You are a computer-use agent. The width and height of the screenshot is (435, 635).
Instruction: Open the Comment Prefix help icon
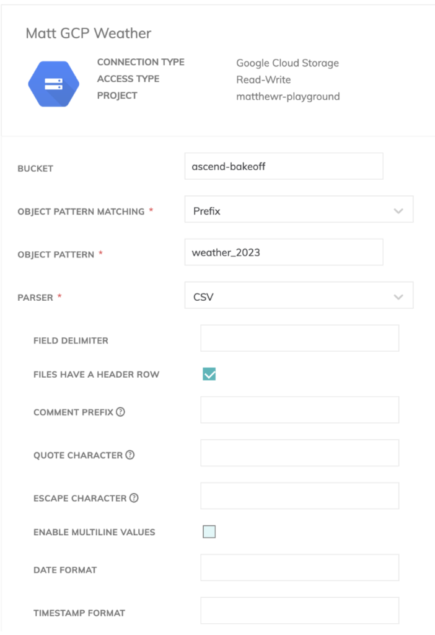[x=121, y=412]
